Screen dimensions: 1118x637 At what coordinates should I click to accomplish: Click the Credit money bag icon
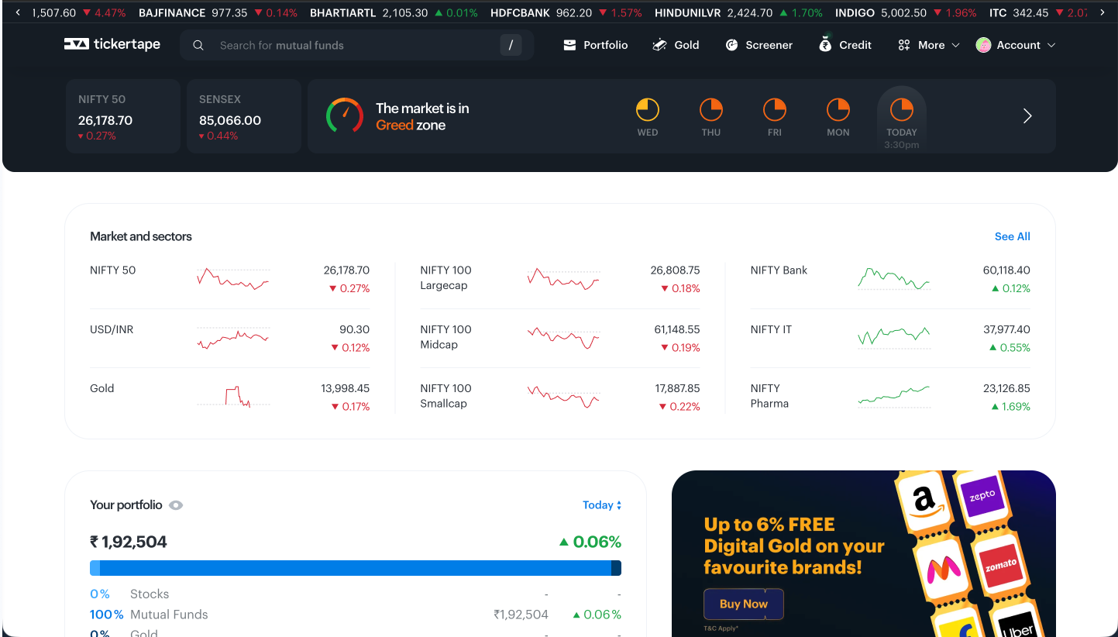[825, 45]
